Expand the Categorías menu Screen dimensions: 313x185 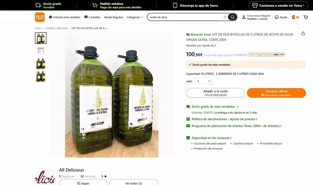135,17
